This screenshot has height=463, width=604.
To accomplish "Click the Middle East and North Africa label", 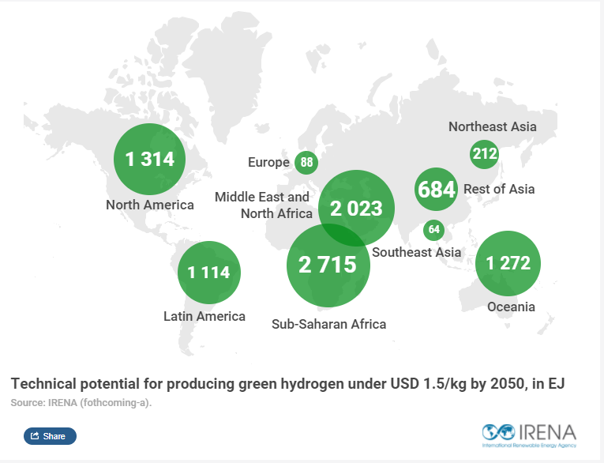I will pos(264,205).
